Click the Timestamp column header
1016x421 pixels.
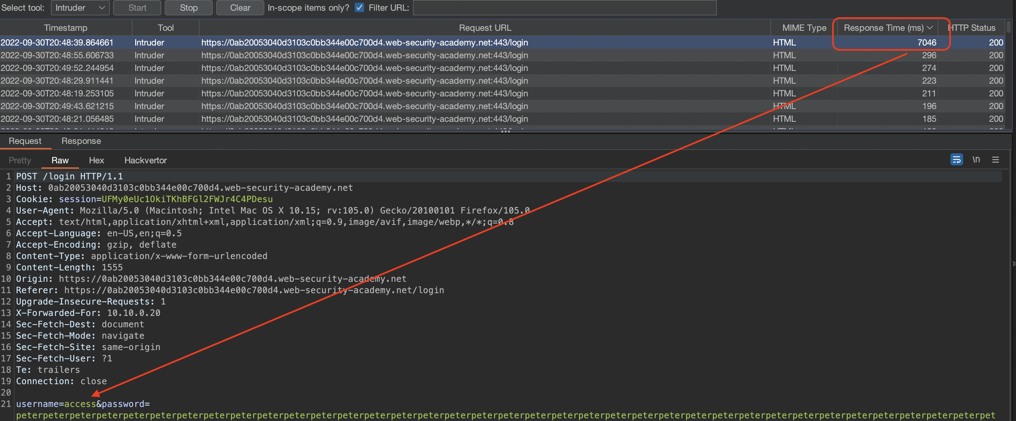pos(66,28)
